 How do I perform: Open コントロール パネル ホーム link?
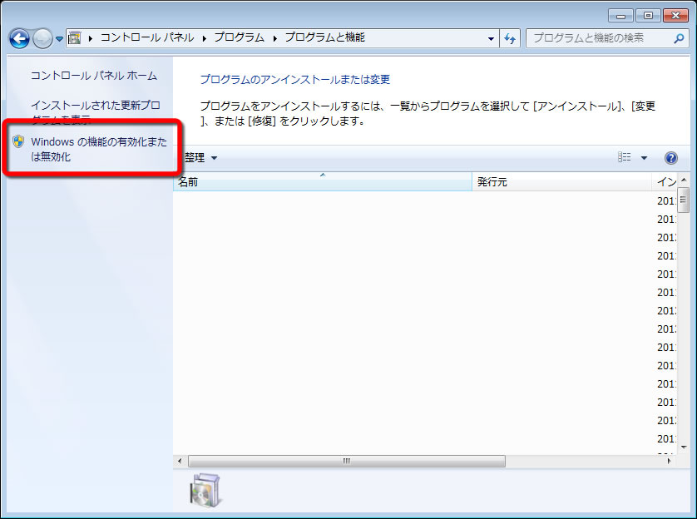tap(94, 76)
